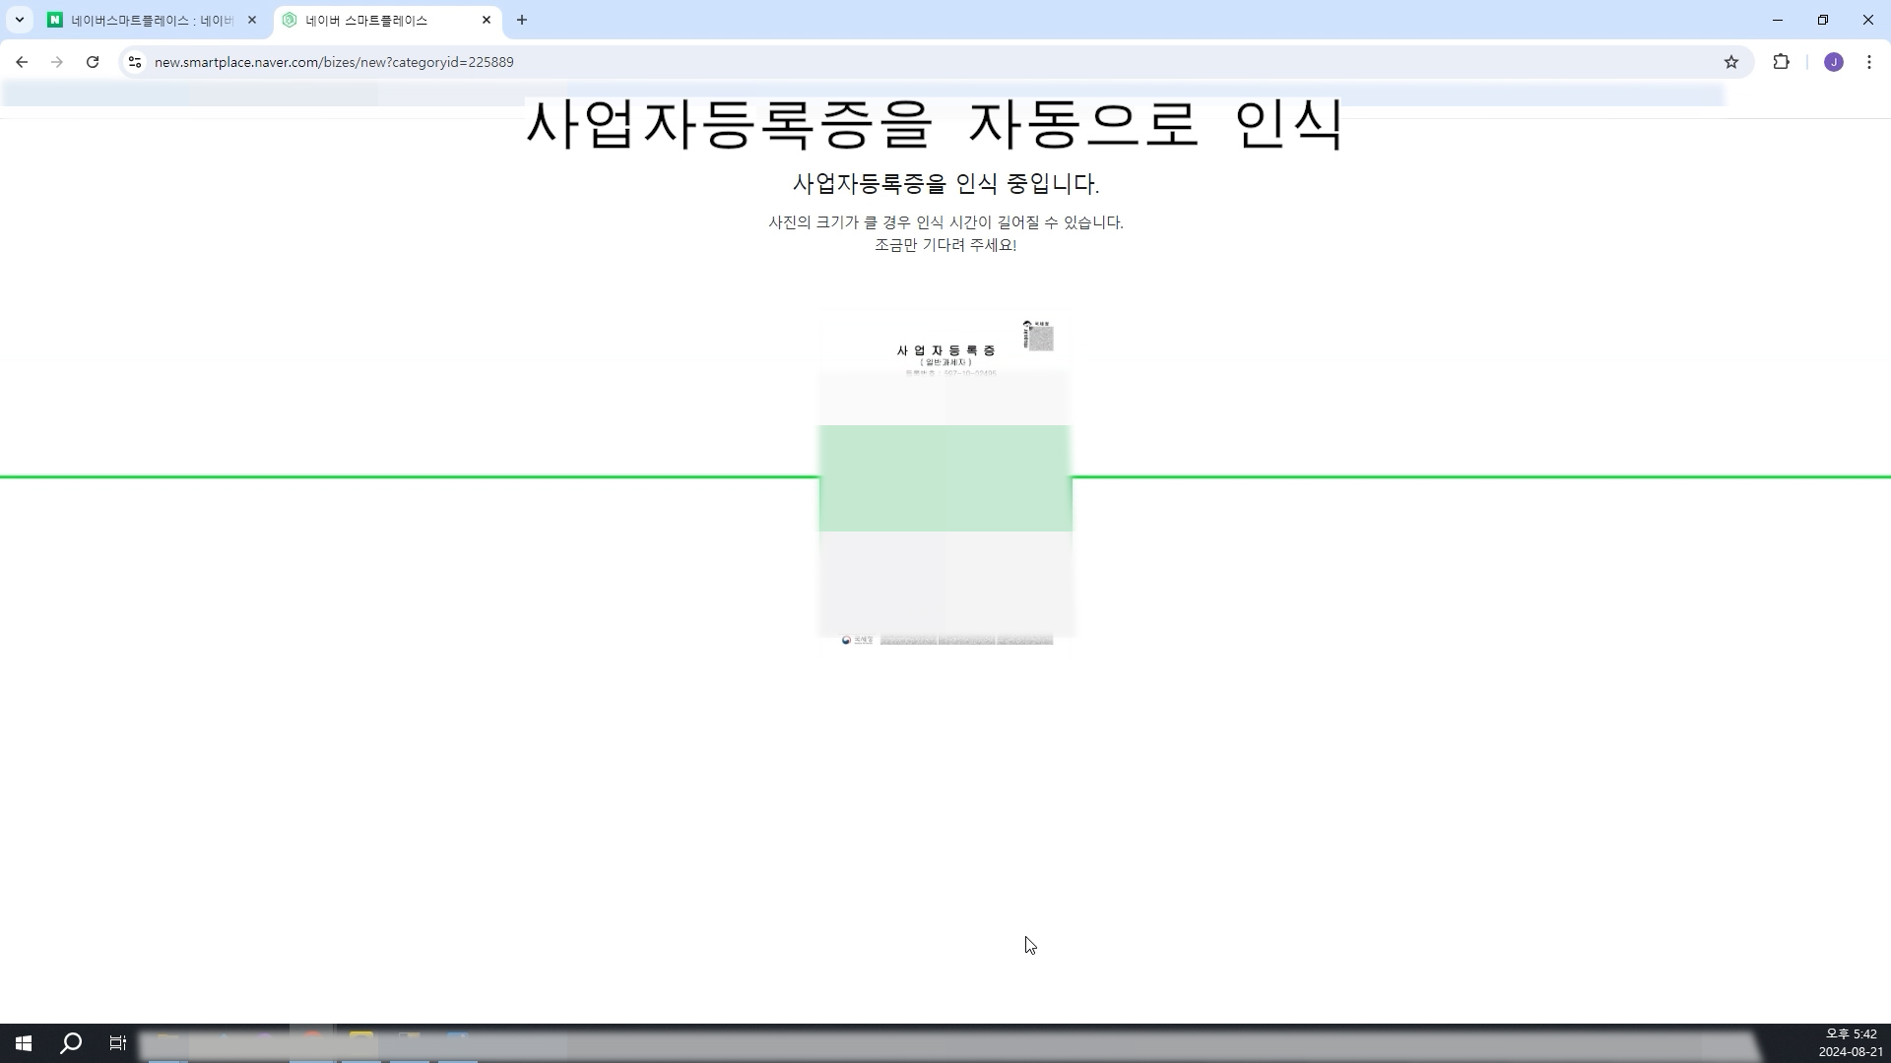This screenshot has height=1063, width=1891.
Task: Close the first 네이버스마트플레이스 tab
Action: [252, 20]
